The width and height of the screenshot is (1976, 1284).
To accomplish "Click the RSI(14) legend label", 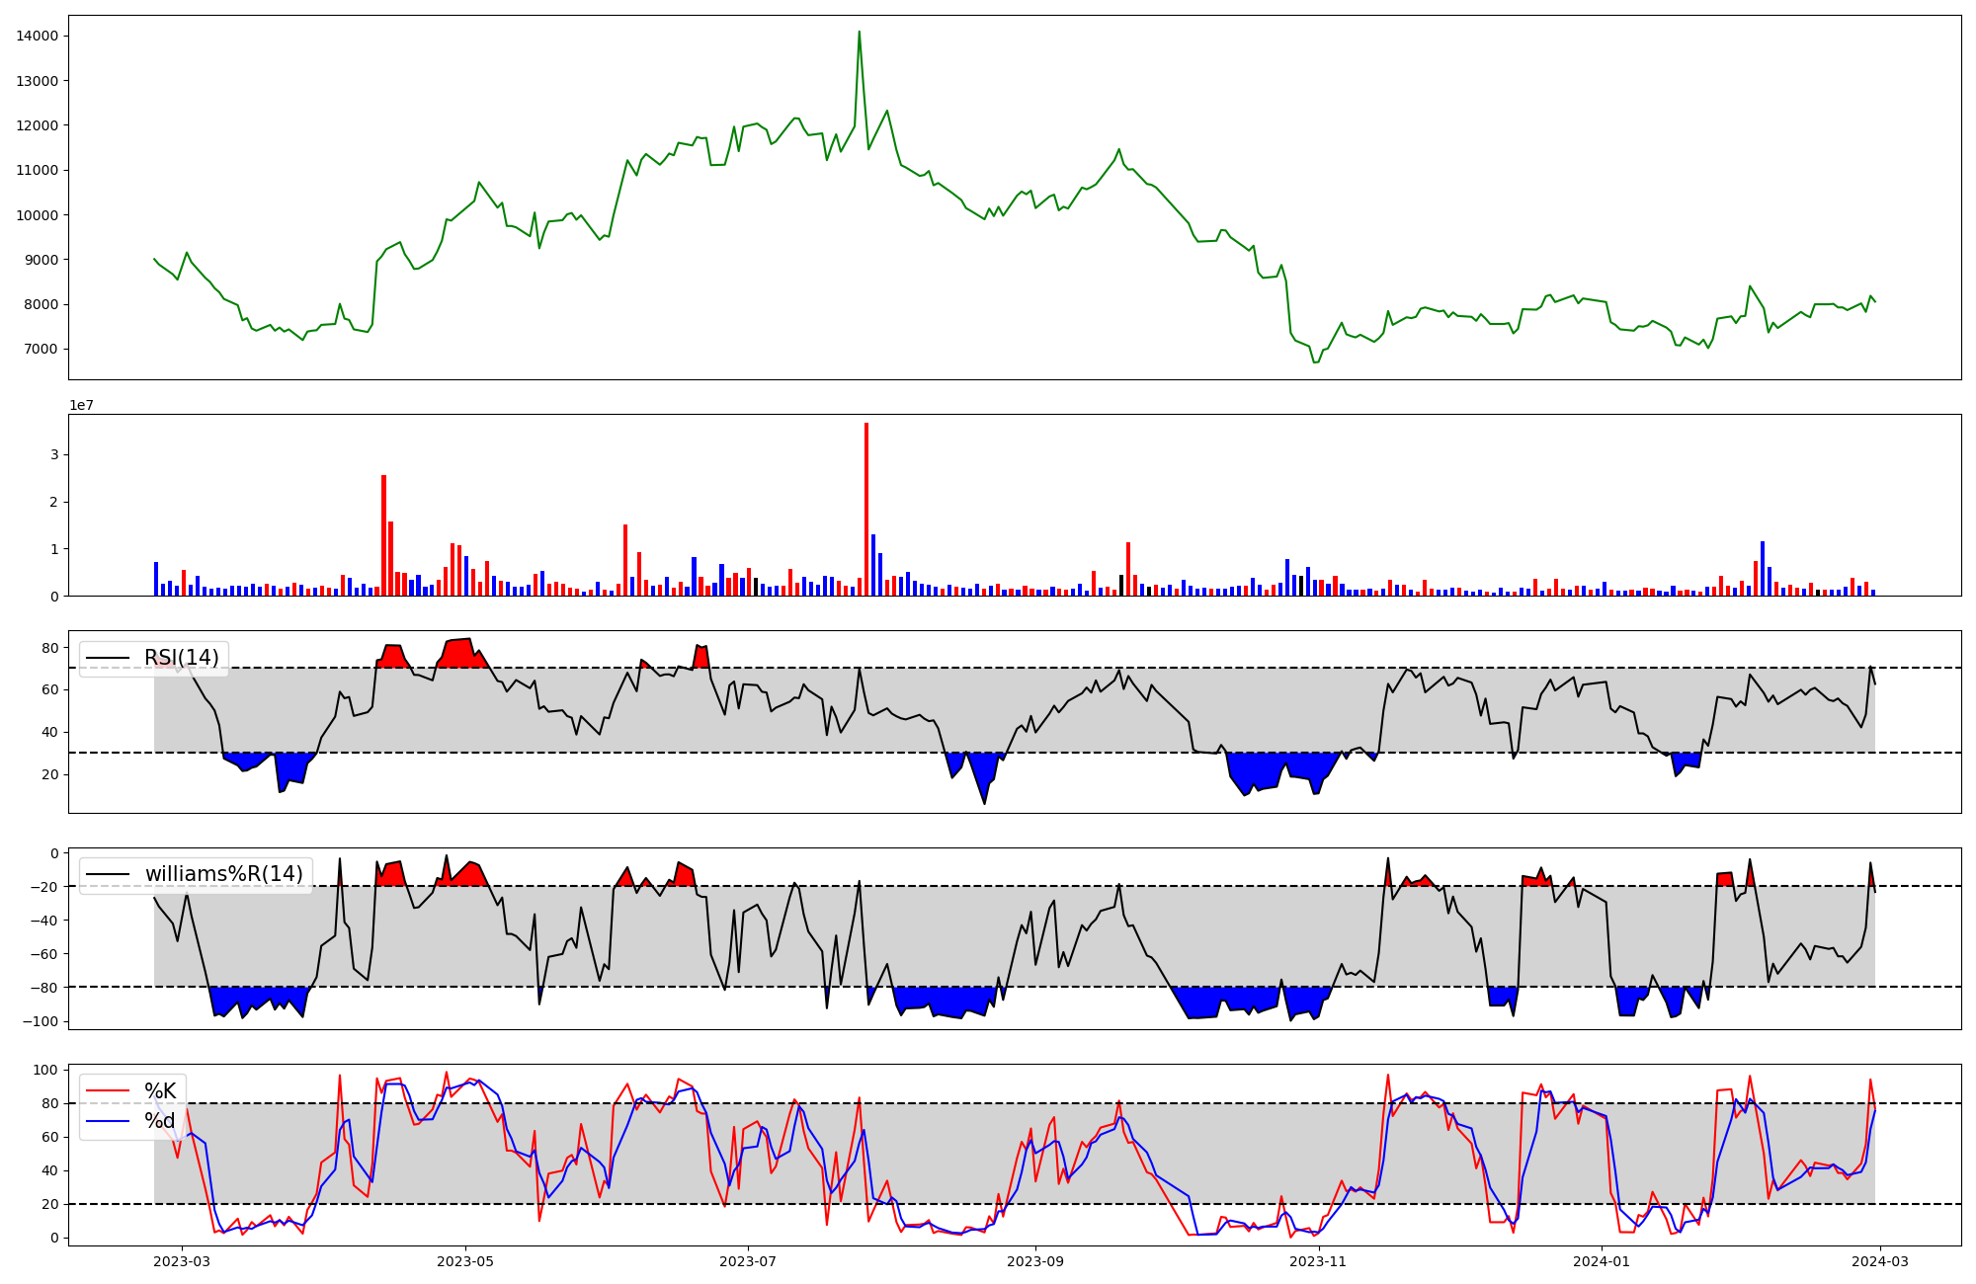I will point(182,658).
